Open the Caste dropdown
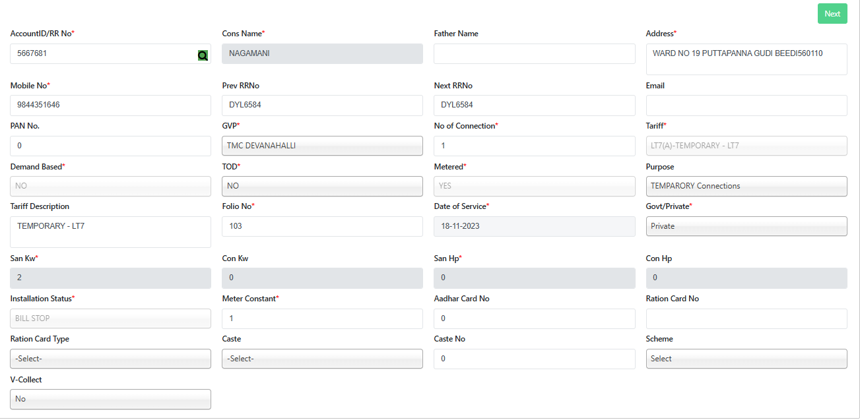 322,359
